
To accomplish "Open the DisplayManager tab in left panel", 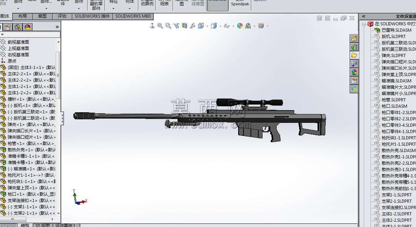I will pyautogui.click(x=27, y=27).
